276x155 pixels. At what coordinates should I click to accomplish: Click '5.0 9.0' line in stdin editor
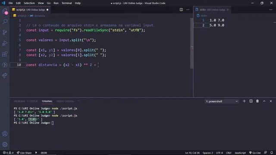coord(217,25)
